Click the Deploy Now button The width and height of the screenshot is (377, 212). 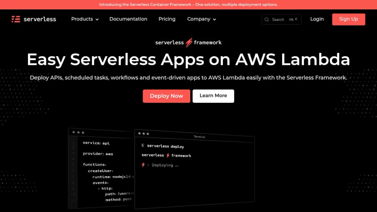coord(167,96)
